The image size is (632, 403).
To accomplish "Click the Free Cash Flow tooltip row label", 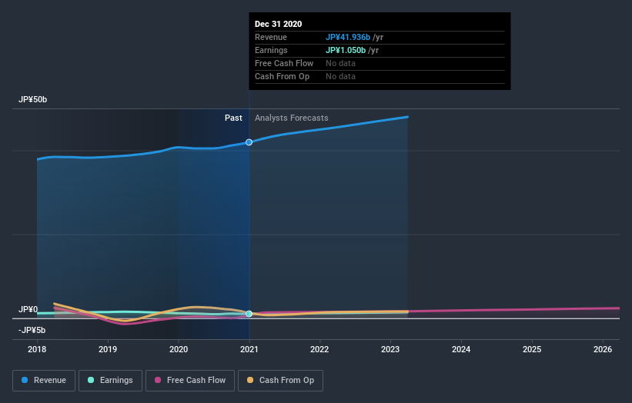I will [x=284, y=63].
